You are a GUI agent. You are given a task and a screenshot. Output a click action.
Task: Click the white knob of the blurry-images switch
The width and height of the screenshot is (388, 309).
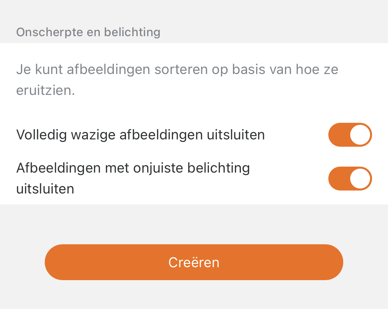tap(360, 135)
